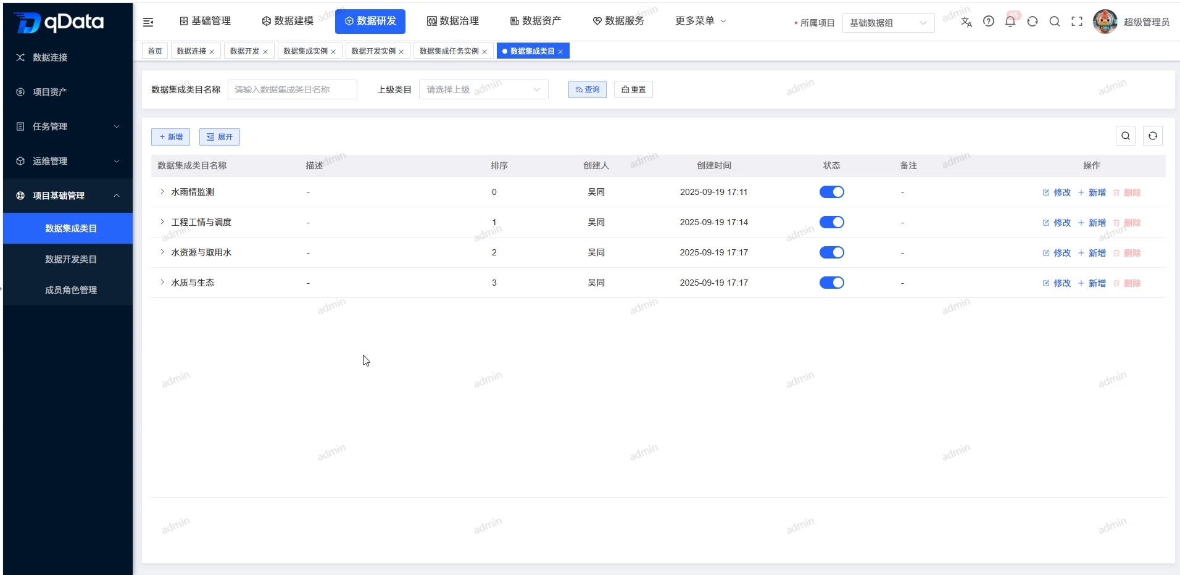Open the help question mark icon
This screenshot has width=1180, height=575.
(x=989, y=21)
